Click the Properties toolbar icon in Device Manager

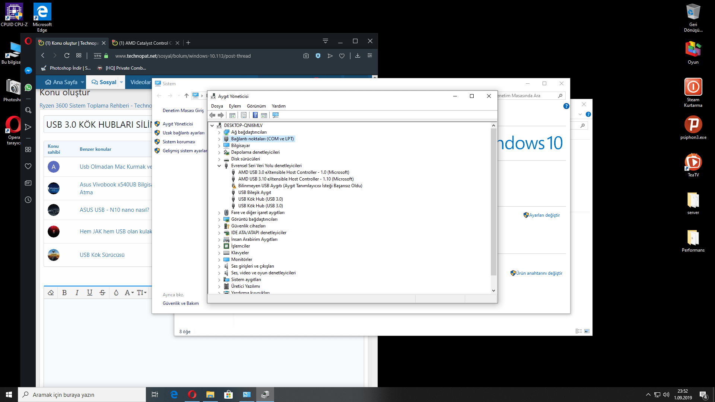(244, 115)
